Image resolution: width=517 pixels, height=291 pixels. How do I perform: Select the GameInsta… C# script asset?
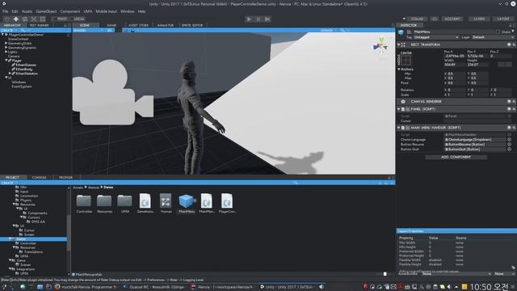145,201
